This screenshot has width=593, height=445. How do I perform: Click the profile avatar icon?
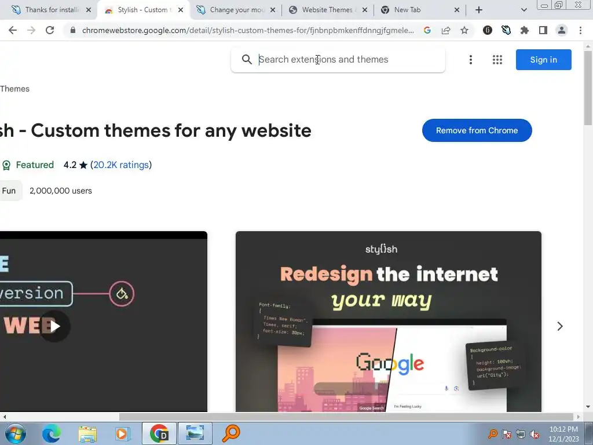[562, 30]
